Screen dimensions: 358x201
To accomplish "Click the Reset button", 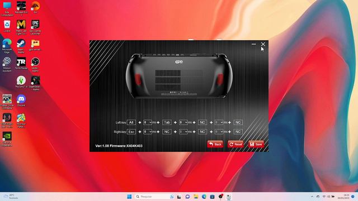I will click(x=235, y=144).
